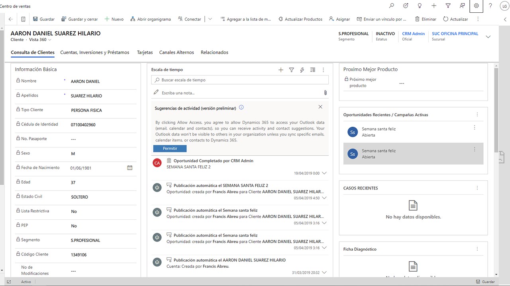Click Asignar command
The image size is (510, 286).
[339, 19]
